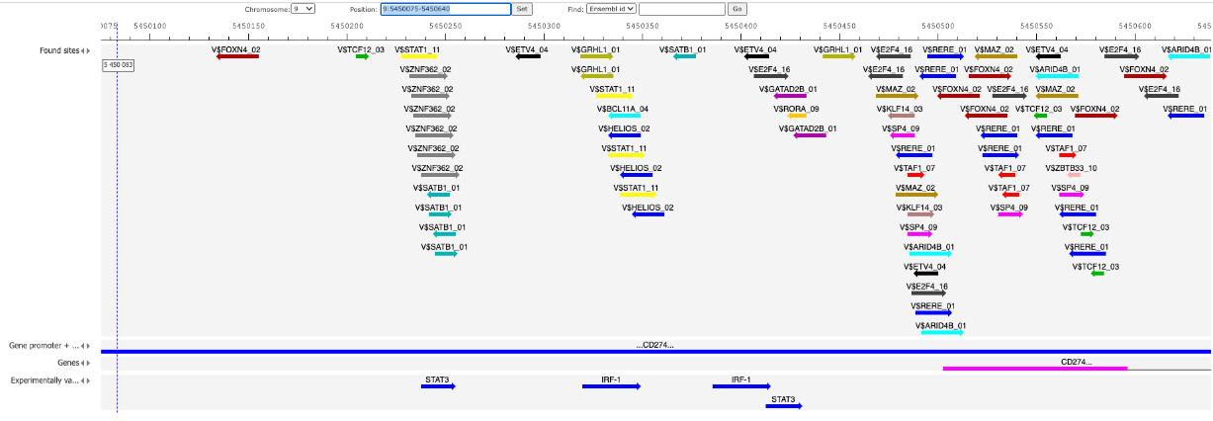Click right arrow of Gene promoter track
This screenshot has height=421, width=1213.
tap(90, 347)
